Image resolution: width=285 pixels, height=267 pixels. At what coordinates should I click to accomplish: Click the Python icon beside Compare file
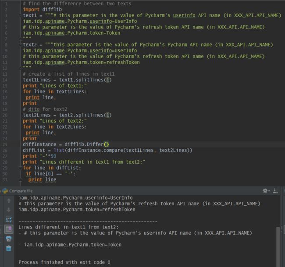pos(5,191)
